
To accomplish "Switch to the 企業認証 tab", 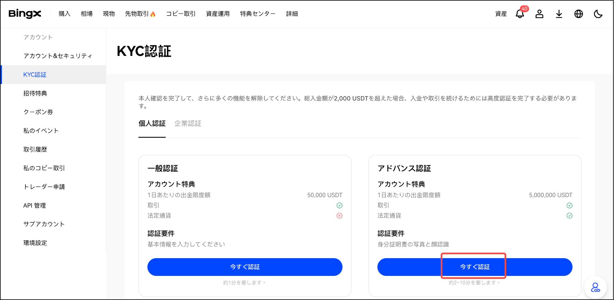I will point(188,123).
